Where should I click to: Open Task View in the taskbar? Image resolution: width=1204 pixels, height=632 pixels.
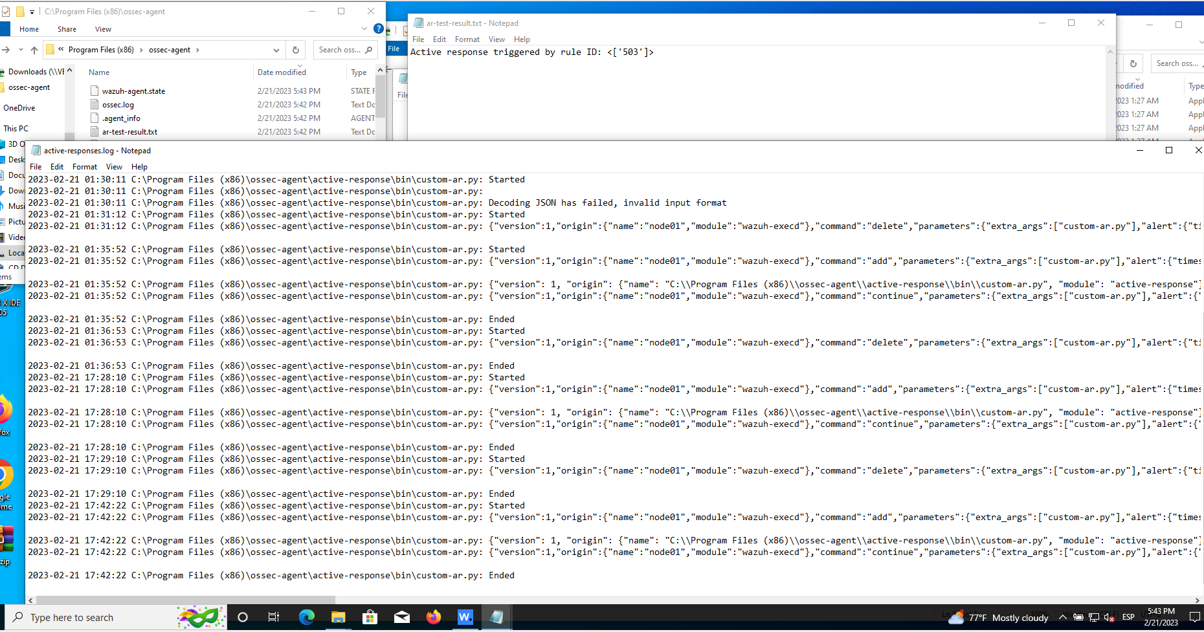pos(274,617)
